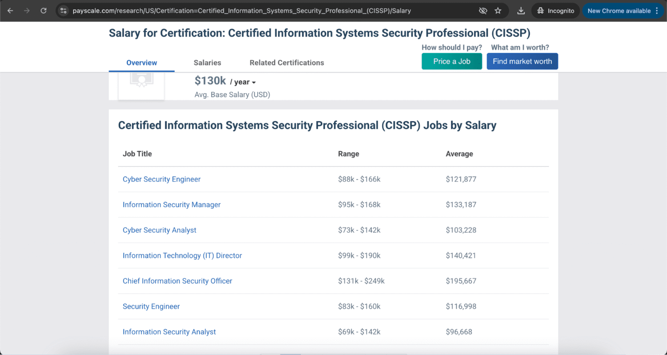
Task: Click inside the browser address bar
Action: pyautogui.click(x=267, y=10)
